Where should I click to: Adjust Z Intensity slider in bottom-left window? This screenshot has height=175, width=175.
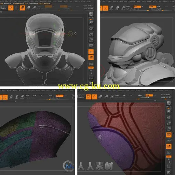point(58,99)
